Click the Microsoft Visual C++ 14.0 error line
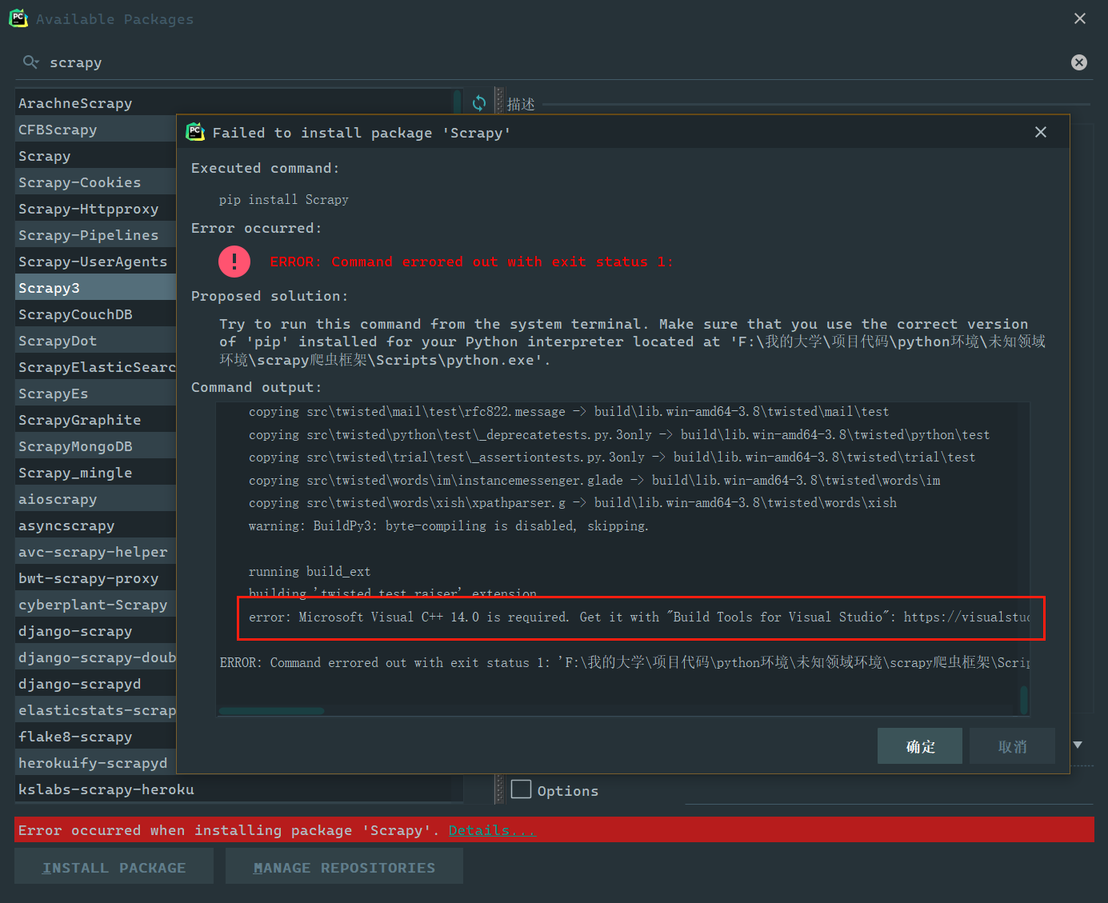Screen dimensions: 1108x903 [639, 617]
